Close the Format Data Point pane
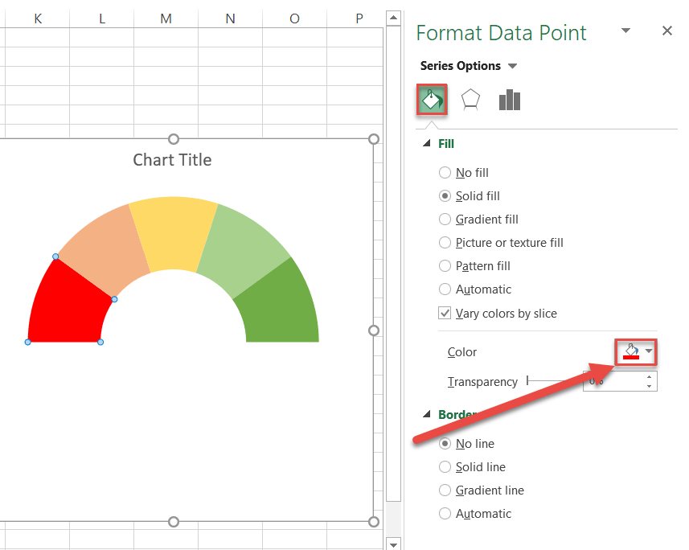This screenshot has height=550, width=689. point(666,31)
